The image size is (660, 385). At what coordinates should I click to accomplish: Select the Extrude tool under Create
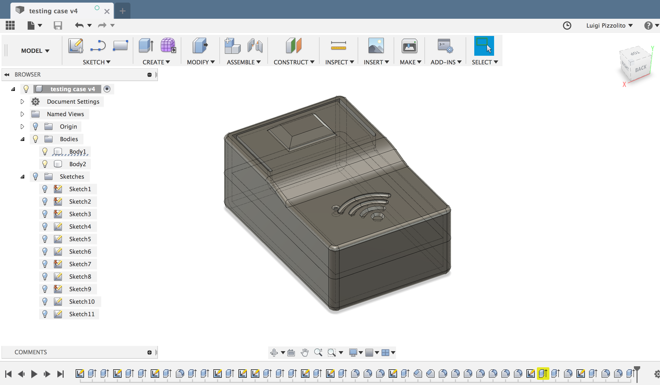pos(146,46)
